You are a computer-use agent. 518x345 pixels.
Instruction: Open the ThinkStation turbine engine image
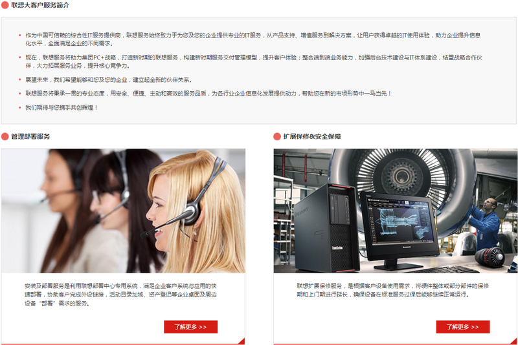(396, 211)
